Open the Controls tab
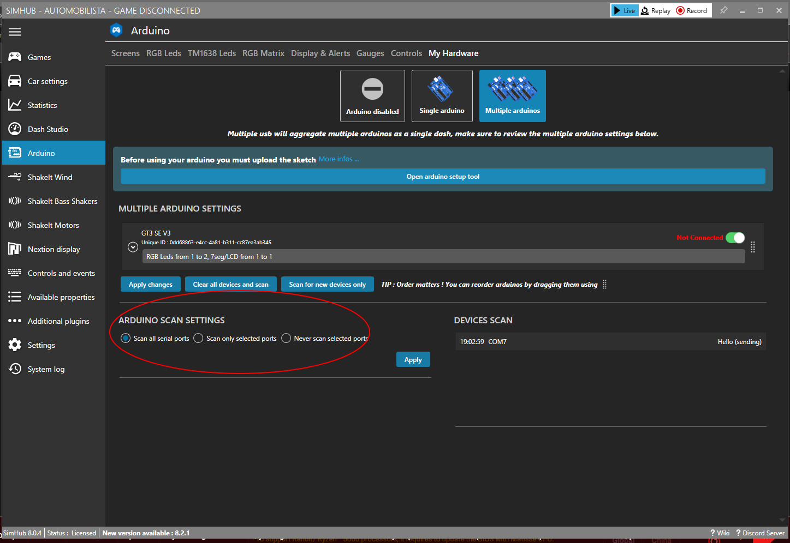The image size is (790, 543). coord(406,53)
